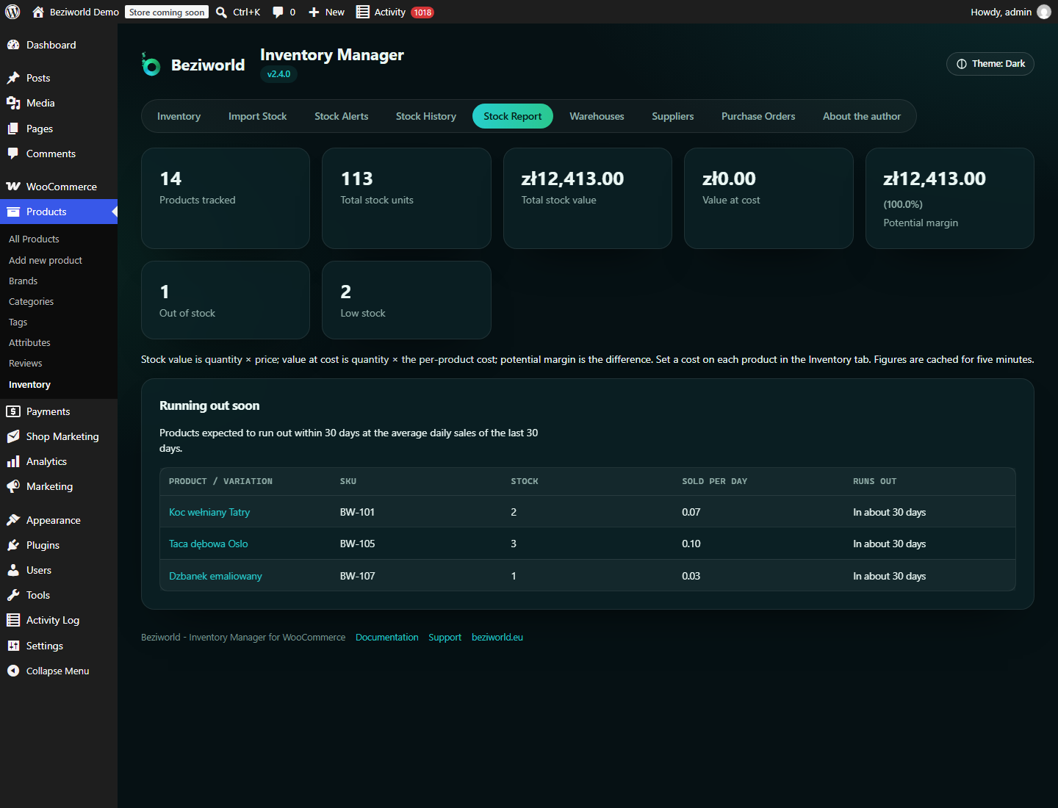Screen dimensions: 1058x808
Task: Click the WordPress logo icon
Action: 12,12
